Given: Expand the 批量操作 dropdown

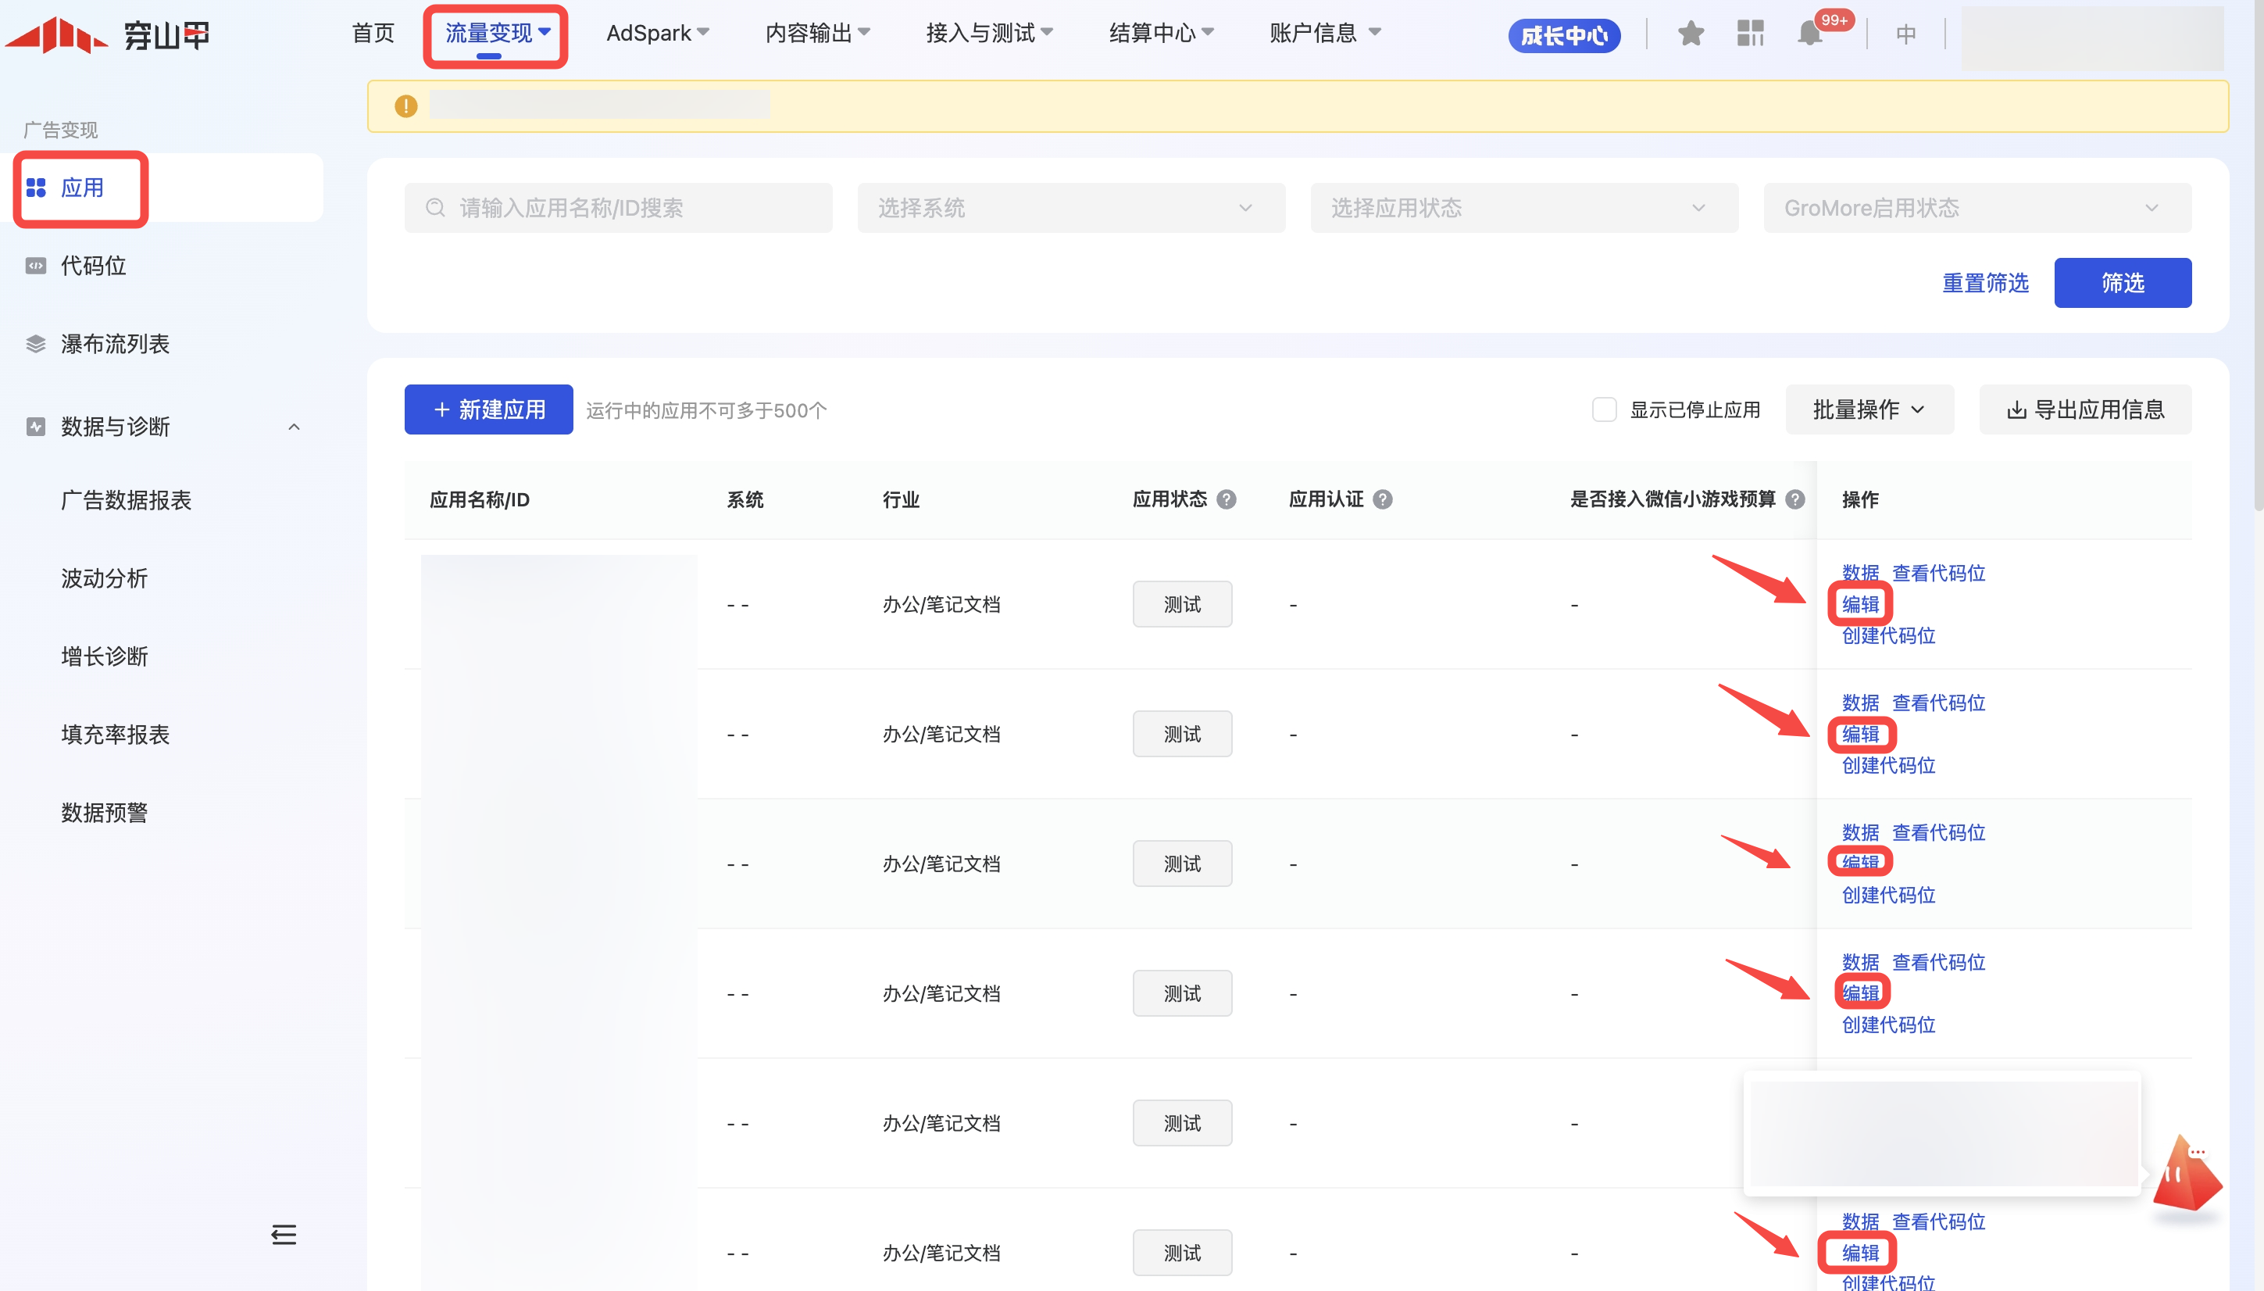Looking at the screenshot, I should pos(1869,409).
